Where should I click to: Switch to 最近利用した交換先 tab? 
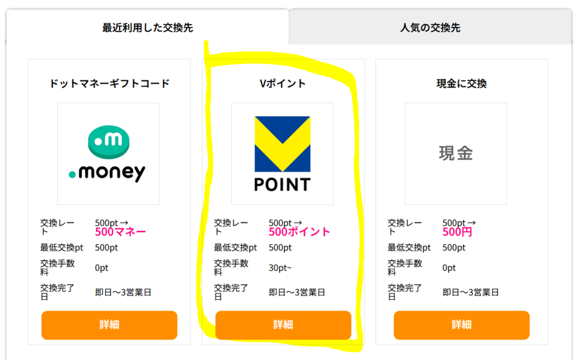click(148, 28)
